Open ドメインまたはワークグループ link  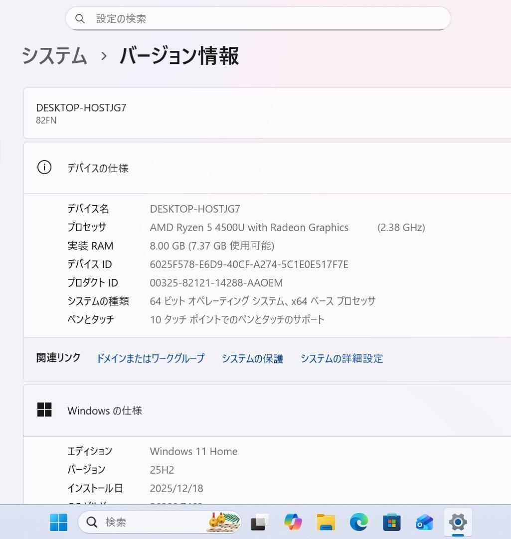[x=150, y=358]
